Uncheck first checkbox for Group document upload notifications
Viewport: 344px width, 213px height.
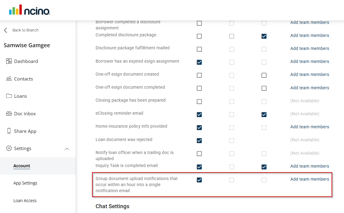click(x=199, y=180)
